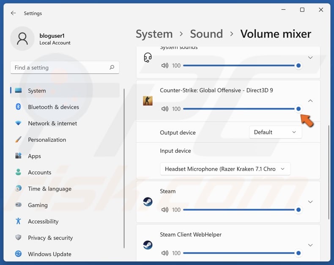Click the Accounts person icon
The image size is (334, 265).
18,172
